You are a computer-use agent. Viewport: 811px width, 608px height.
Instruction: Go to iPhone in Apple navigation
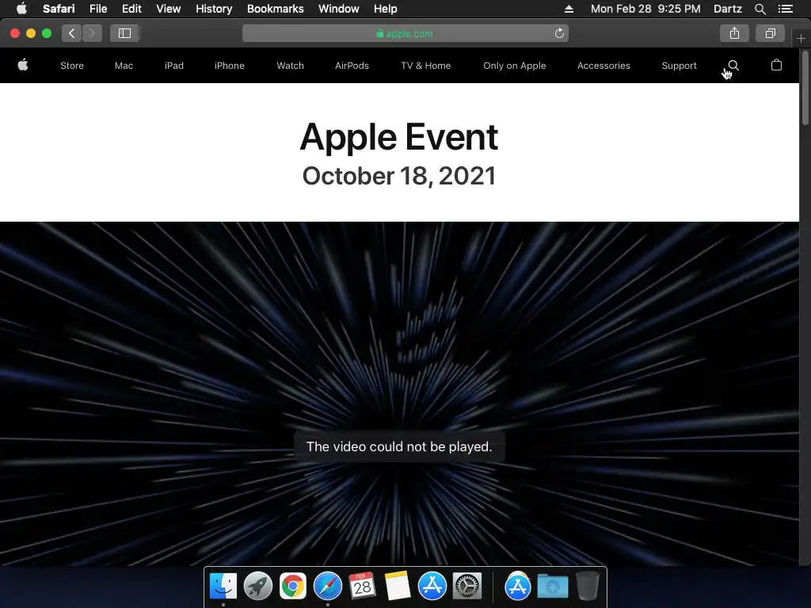(x=229, y=66)
